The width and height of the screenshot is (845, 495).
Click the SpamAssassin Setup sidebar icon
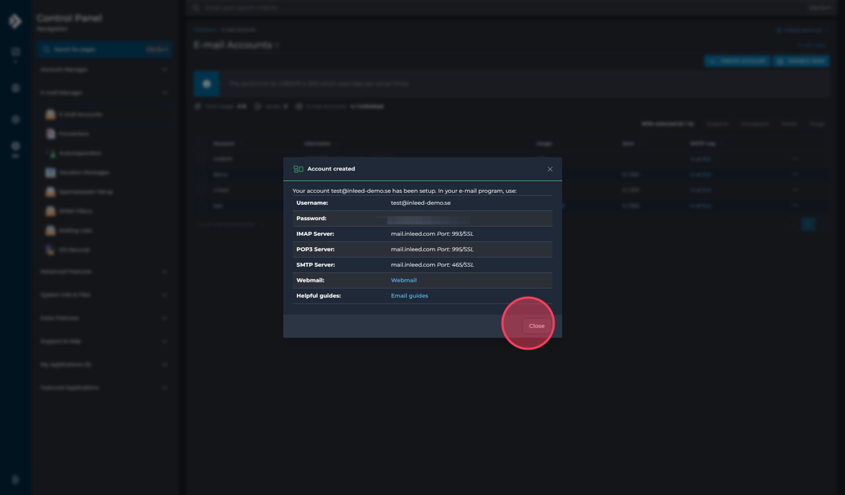51,192
